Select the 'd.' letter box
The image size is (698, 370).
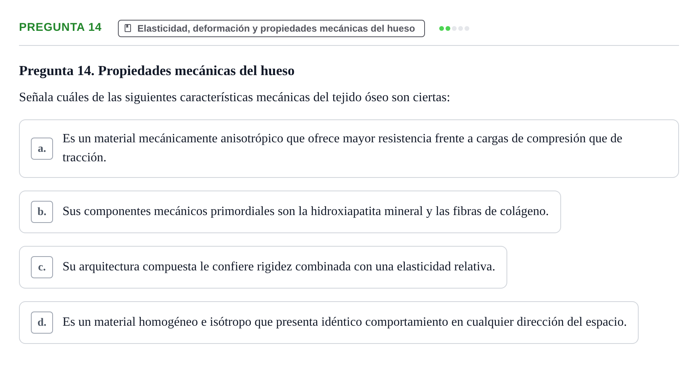pos(42,323)
